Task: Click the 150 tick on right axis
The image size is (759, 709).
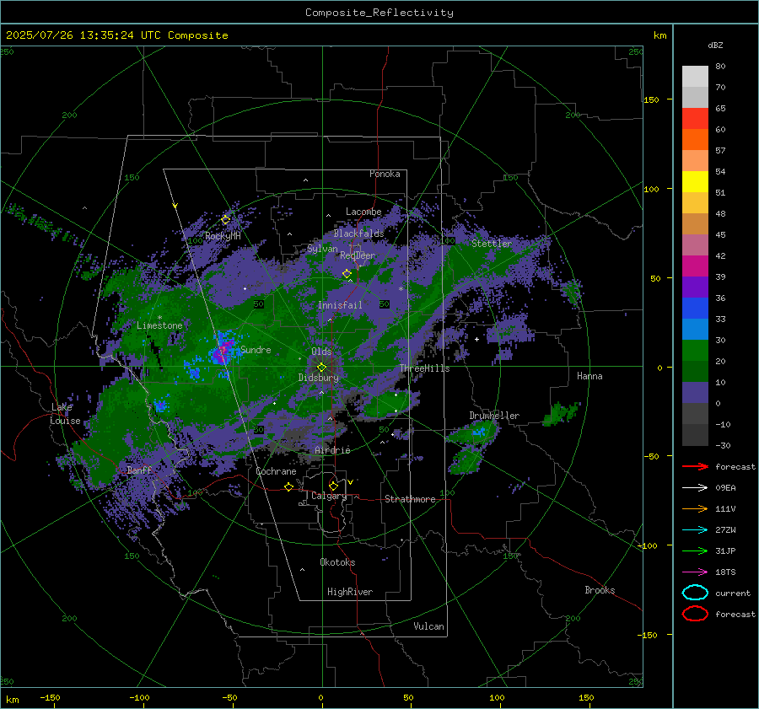Action: [652, 99]
